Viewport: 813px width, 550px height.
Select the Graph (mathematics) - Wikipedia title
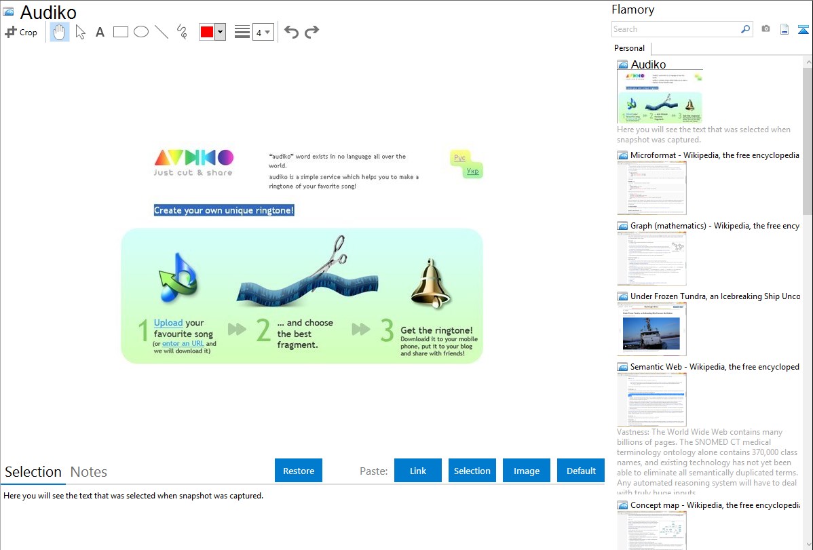tap(715, 226)
